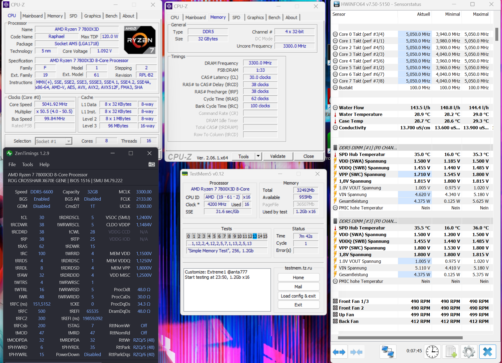Image resolution: width=502 pixels, height=363 pixels.
Task: Click the testmem.tz.ru label in TestMem5
Action: [298, 268]
